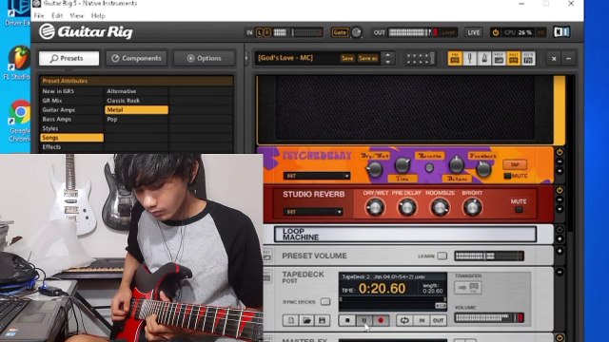Toggle the tuner icon

[x=469, y=59]
